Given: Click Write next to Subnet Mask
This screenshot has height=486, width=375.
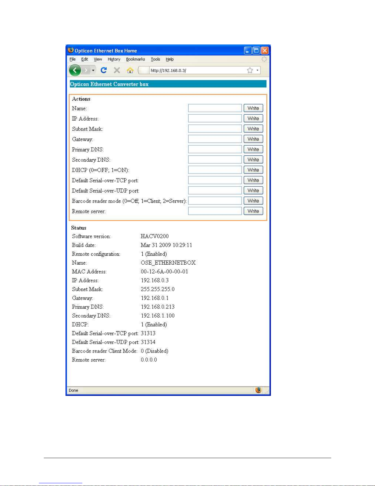Looking at the screenshot, I should (253, 129).
